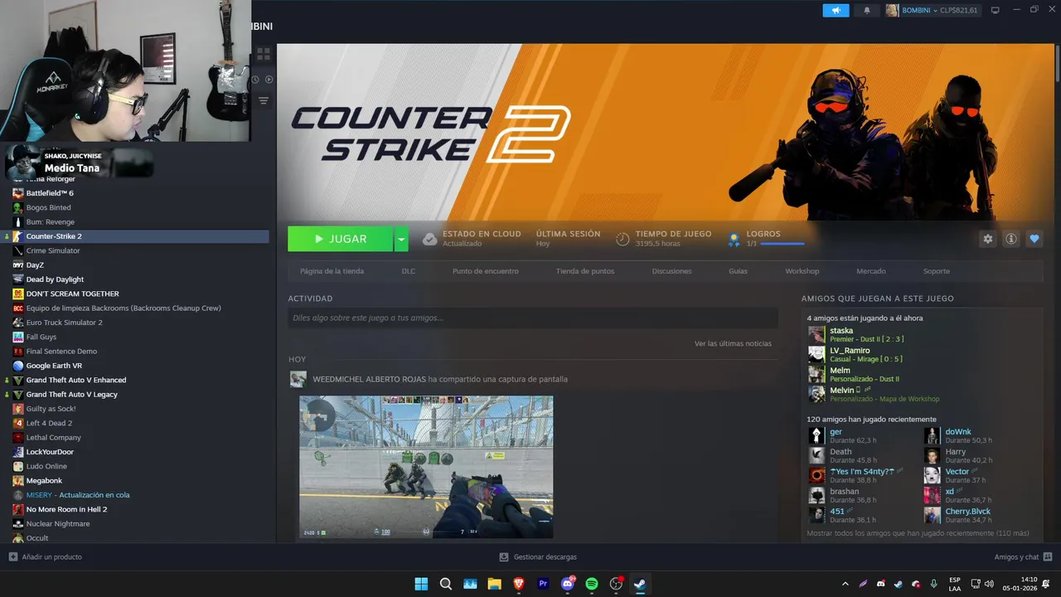Screen dimensions: 1061x597
Task: Click achievements progress bar
Action: pyautogui.click(x=782, y=244)
